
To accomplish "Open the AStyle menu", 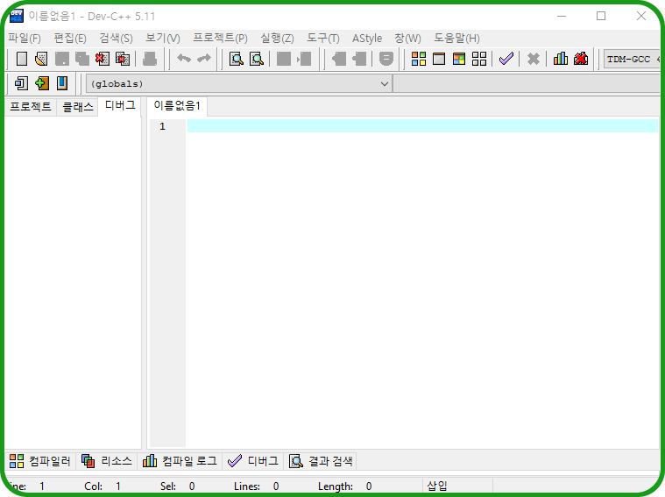I will [367, 39].
